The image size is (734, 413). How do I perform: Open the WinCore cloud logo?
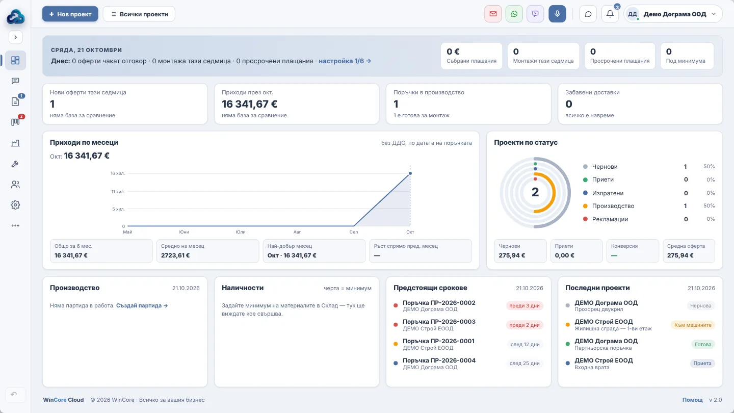pos(15,17)
